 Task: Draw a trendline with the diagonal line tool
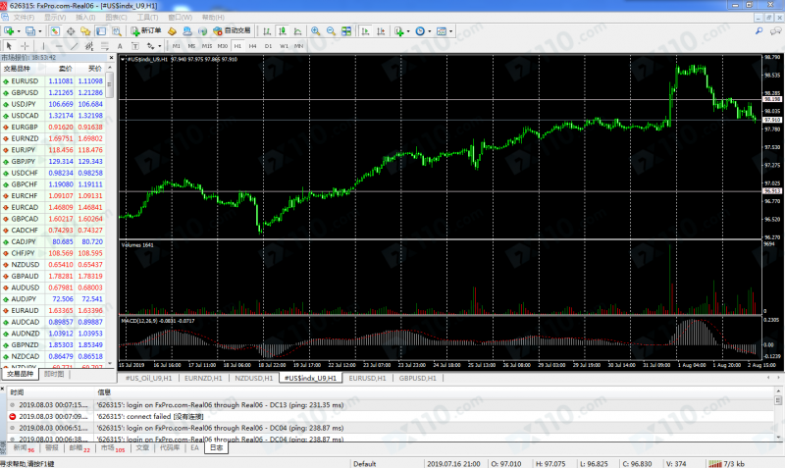77,45
